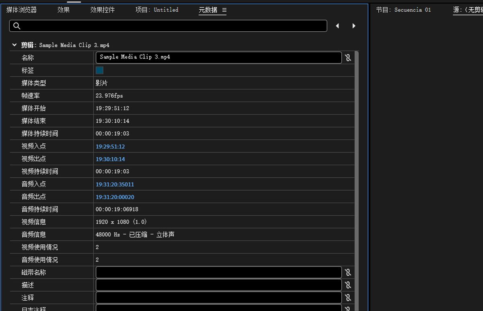This screenshot has height=311, width=483.
Task: Click 音频入点 value 19:31:20:35011
Action: click(115, 184)
